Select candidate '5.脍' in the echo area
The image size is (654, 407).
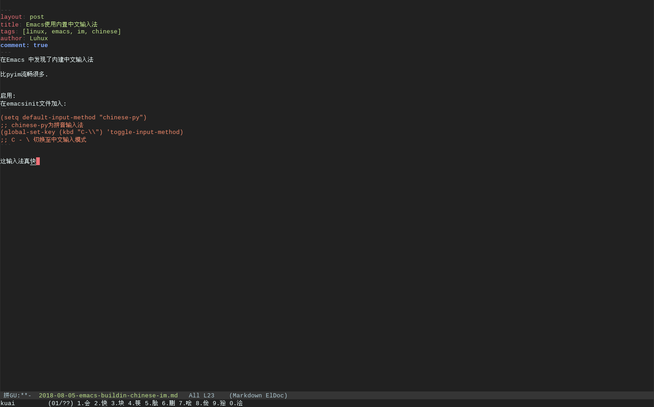(151, 403)
